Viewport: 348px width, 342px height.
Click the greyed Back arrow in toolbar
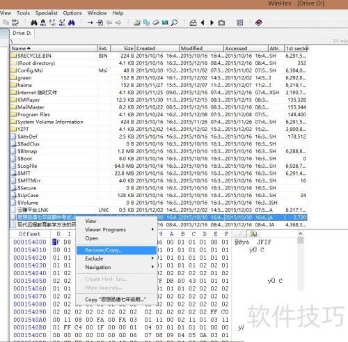coord(109,22)
